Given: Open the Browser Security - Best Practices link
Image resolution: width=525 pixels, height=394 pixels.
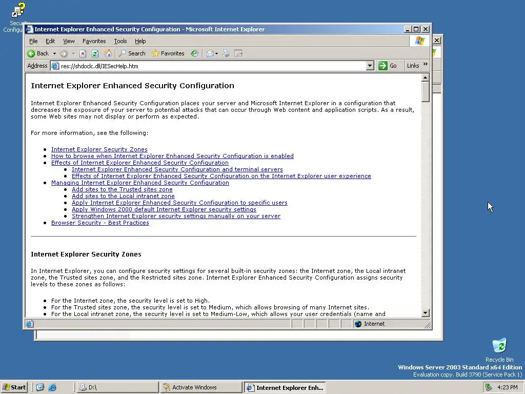Looking at the screenshot, I should coord(100,223).
